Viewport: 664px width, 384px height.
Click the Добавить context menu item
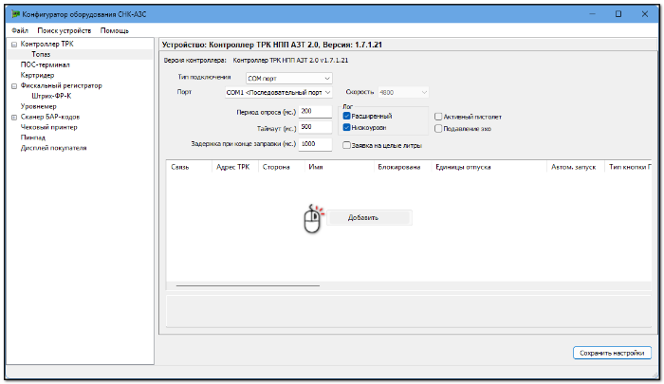click(369, 218)
